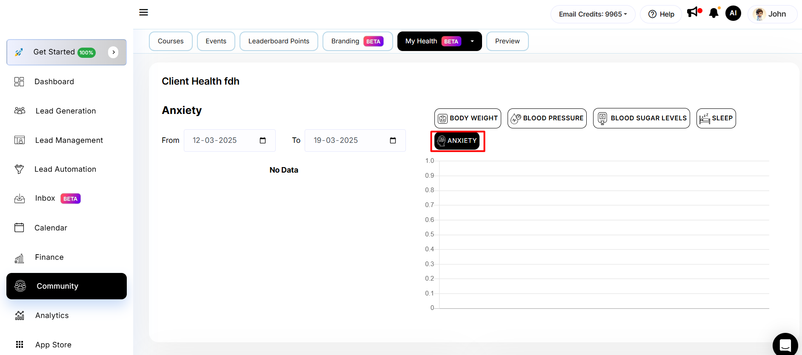802x355 pixels.
Task: Select the Anxiety metric via its label
Action: click(462, 141)
